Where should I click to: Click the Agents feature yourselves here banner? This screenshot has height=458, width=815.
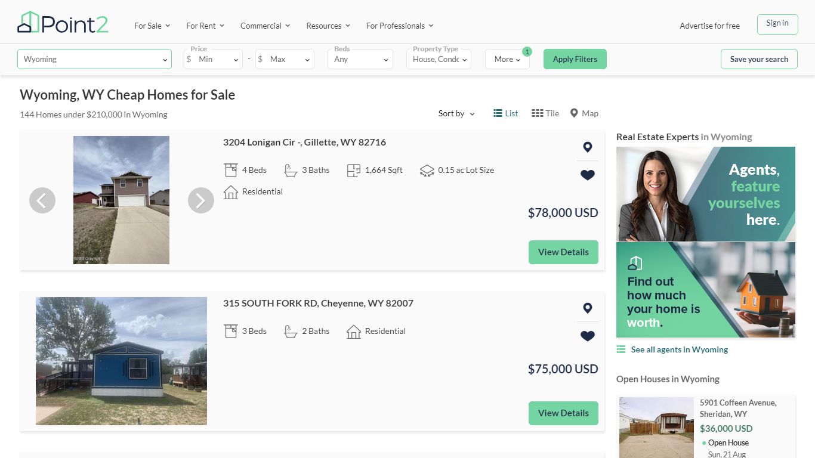706,194
